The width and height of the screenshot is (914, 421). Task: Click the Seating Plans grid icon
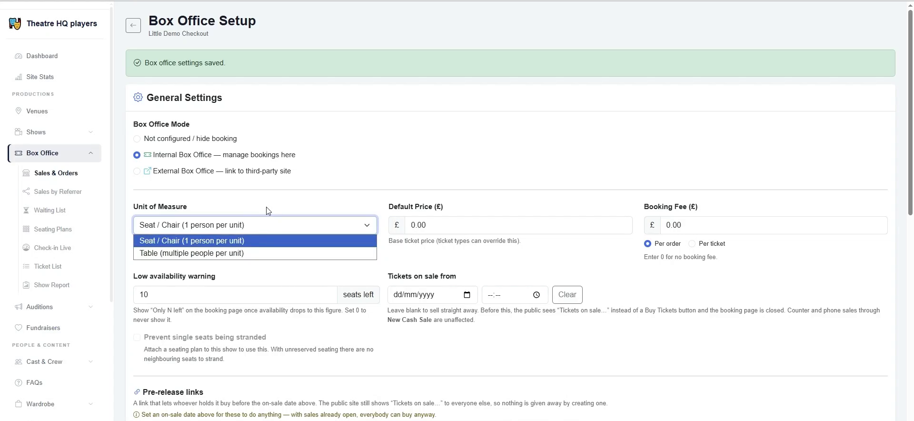coord(26,229)
